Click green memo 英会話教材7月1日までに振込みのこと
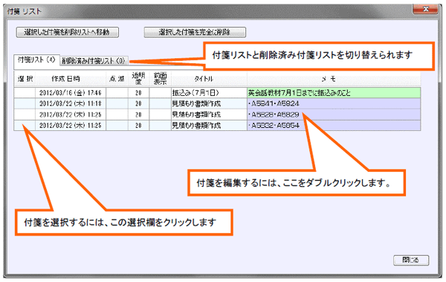This screenshot has height=282, width=446. coord(334,93)
